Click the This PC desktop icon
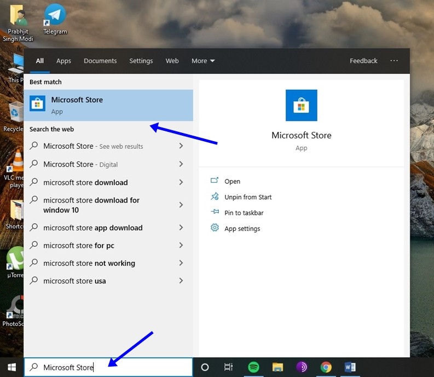434x377 pixels. 15,68
